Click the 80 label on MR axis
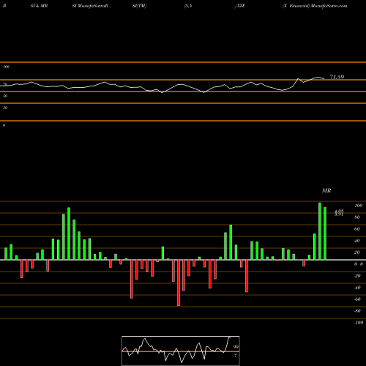Screen dimensions: 366x366 (x=357, y=217)
